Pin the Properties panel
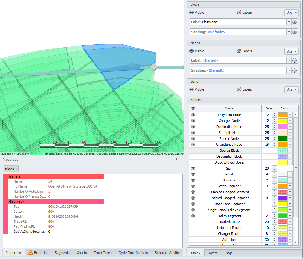Image resolution: width=303 pixels, height=259 pixels. [177, 160]
